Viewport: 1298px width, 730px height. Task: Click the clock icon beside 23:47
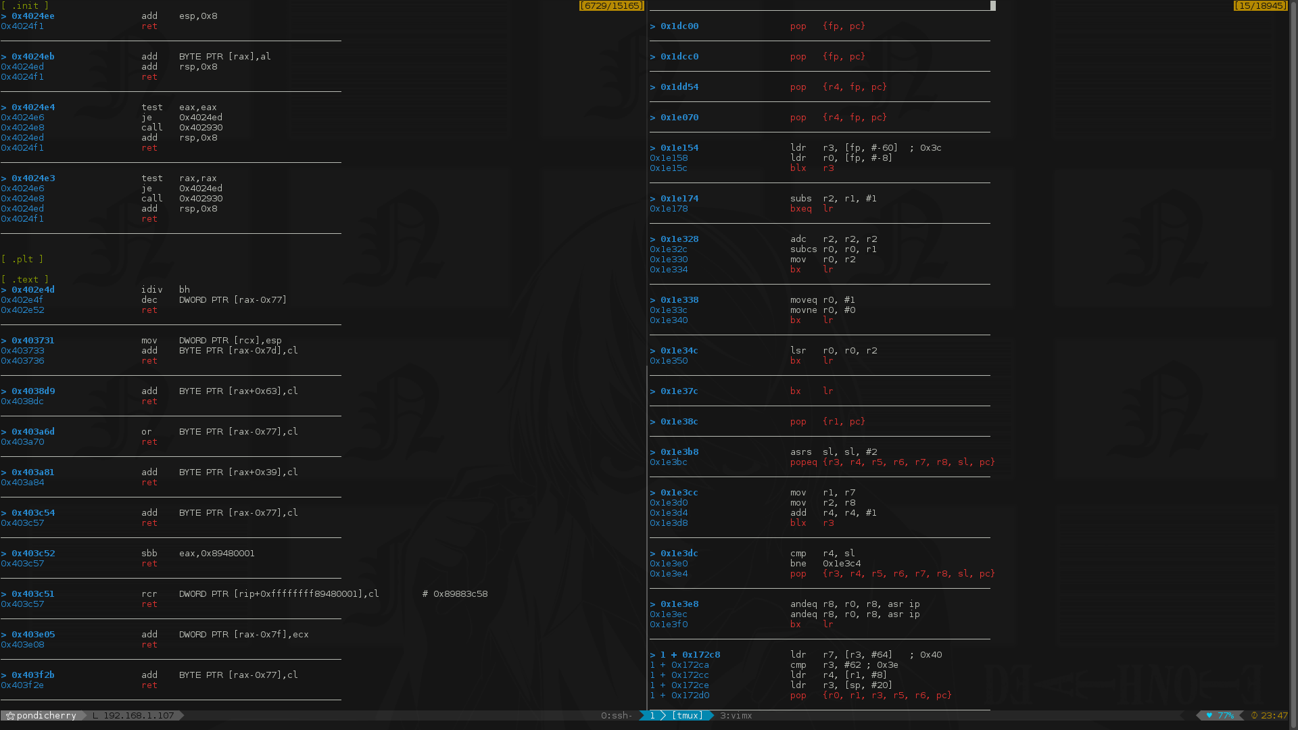pos(1254,716)
